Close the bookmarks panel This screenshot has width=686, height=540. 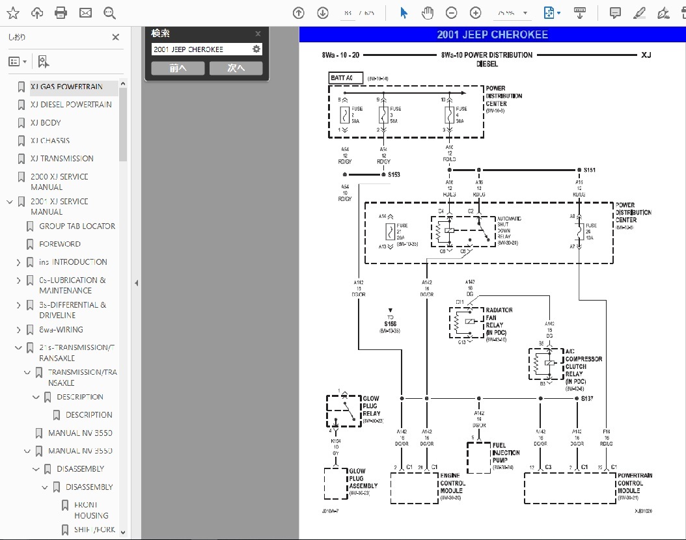(115, 37)
